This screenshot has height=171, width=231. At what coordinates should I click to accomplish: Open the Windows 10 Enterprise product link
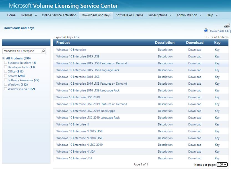[71, 50]
